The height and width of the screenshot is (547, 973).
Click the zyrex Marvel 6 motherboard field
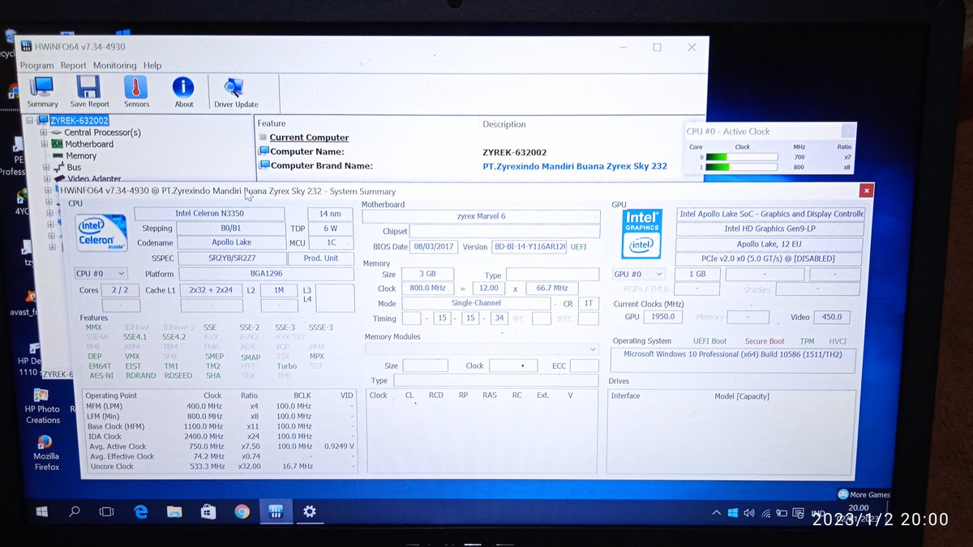click(x=481, y=216)
